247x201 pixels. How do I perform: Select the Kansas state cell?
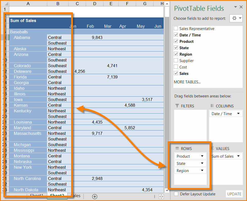point(21,105)
